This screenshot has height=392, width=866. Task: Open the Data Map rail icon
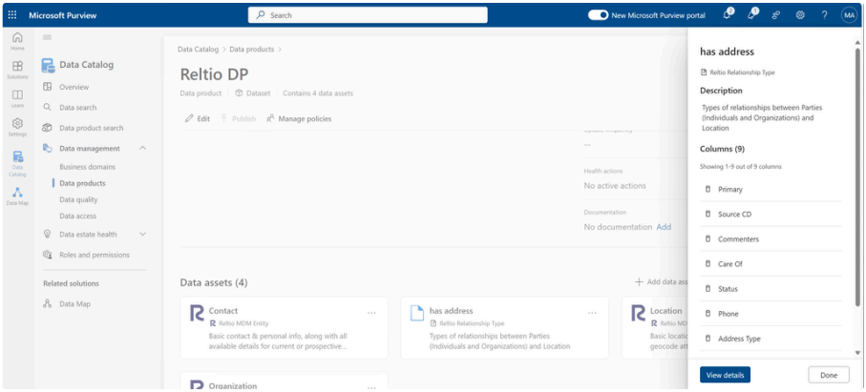[17, 195]
